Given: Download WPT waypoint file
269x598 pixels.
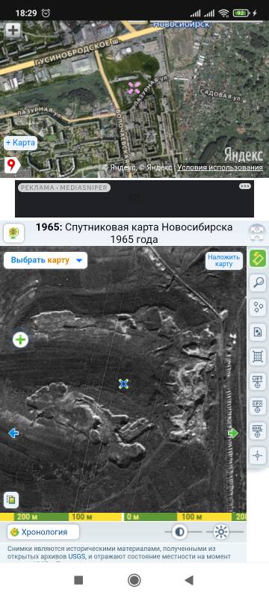Looking at the screenshot, I should coord(258,382).
